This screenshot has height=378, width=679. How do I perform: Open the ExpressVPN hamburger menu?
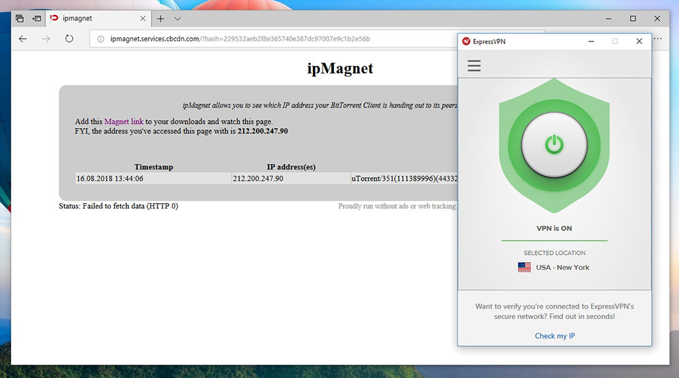[x=474, y=66]
